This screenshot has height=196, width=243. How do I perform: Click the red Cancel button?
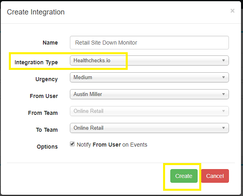point(215,176)
